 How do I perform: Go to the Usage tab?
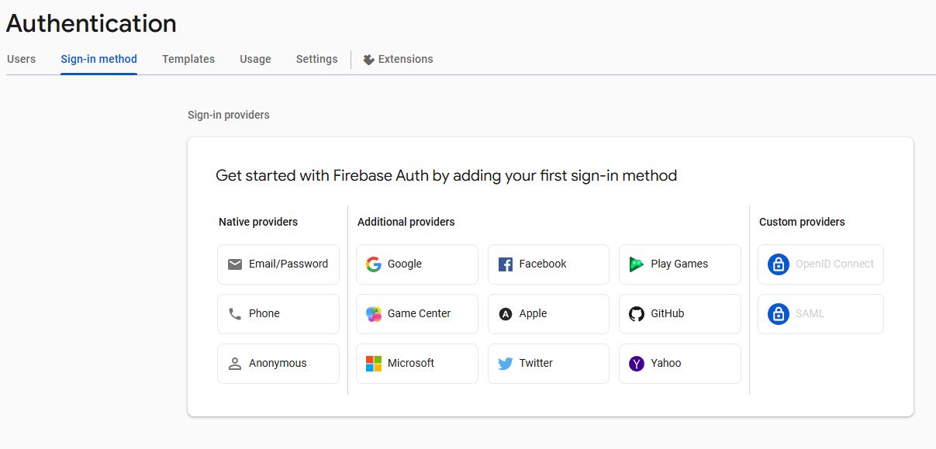(255, 59)
